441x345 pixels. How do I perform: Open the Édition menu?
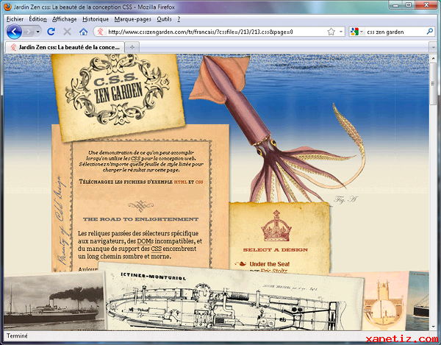37,19
